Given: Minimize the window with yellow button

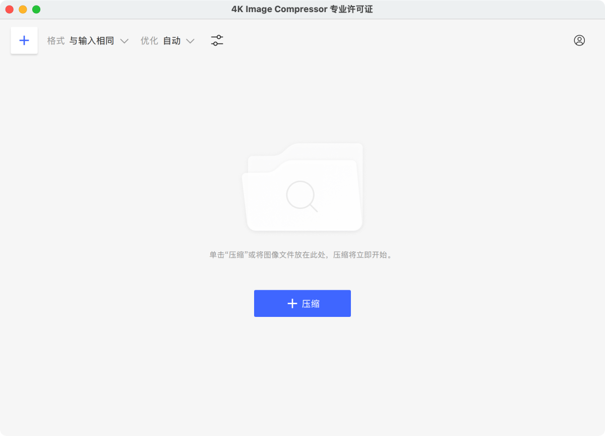Looking at the screenshot, I should (23, 10).
